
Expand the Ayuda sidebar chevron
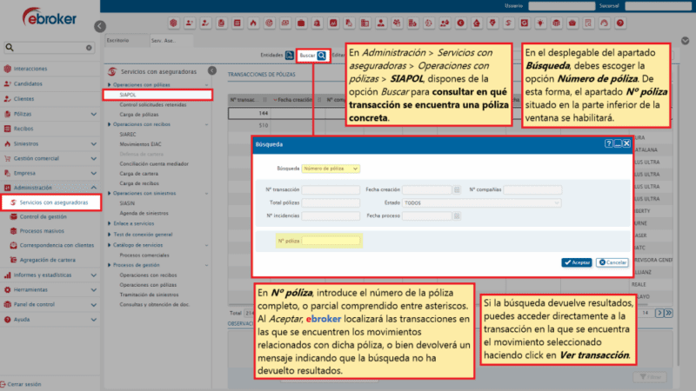click(x=94, y=319)
